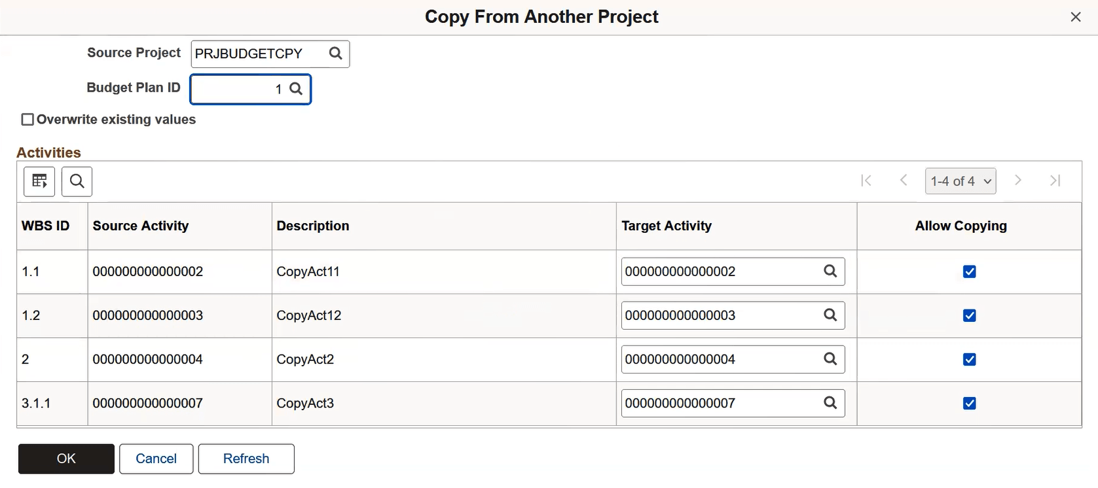Enable Overwrite existing values checkbox
1098x488 pixels.
pyautogui.click(x=27, y=120)
